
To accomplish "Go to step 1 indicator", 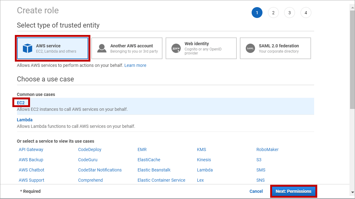I will [x=257, y=13].
